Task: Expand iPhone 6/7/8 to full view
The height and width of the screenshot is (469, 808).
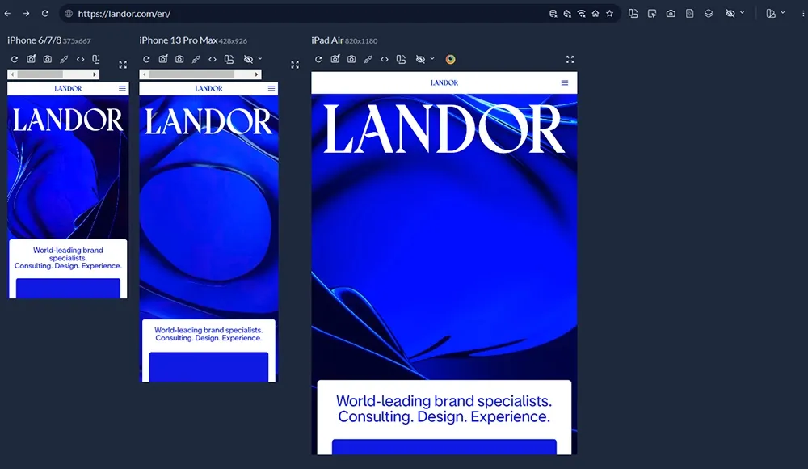Action: (x=123, y=65)
